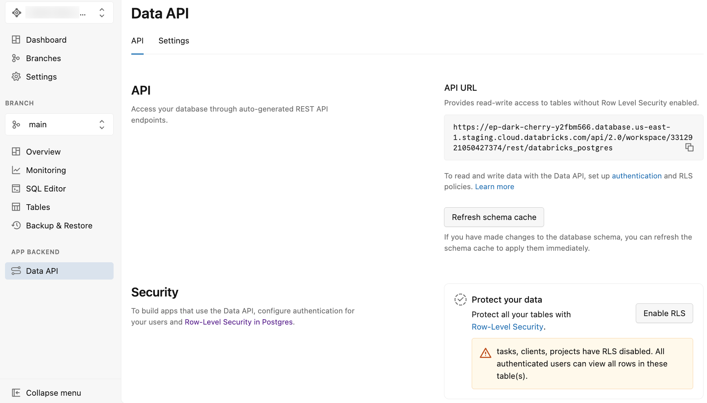
Task: Follow the Learn more link
Action: click(494, 187)
